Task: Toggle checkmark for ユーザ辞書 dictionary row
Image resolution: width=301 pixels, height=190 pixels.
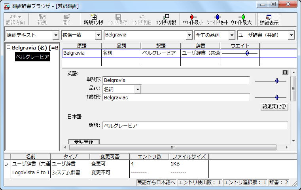Action: coord(7,164)
